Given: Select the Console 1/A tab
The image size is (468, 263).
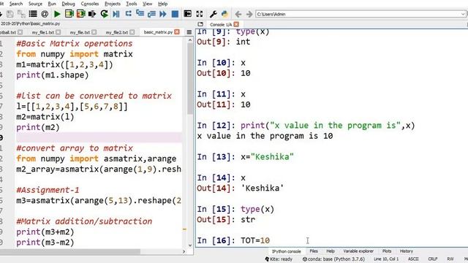Looking at the screenshot, I should [221, 24].
